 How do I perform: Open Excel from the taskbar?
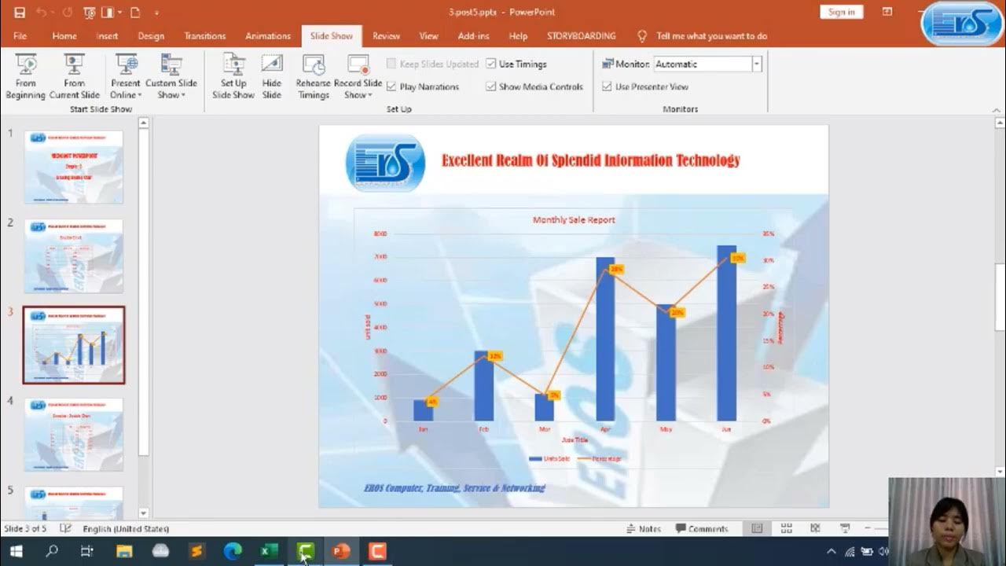point(269,551)
